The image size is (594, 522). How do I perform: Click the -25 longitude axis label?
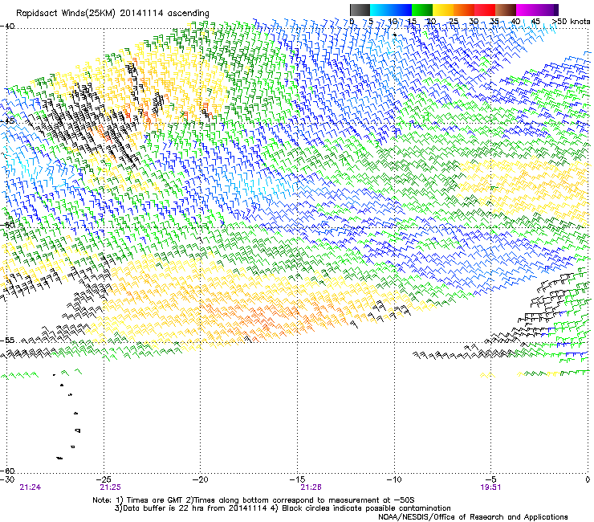104,479
